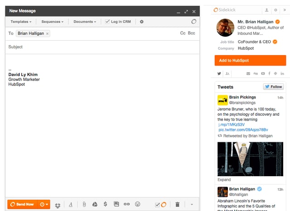Viewport: 290px width, 211px height.
Task: View mutual contacts people icon
Action: 227,74
